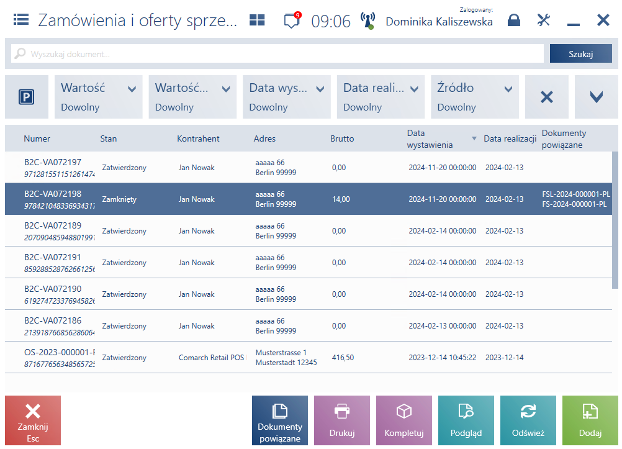622x449 pixels.
Task: Clear all filters with the X button
Action: pyautogui.click(x=547, y=97)
